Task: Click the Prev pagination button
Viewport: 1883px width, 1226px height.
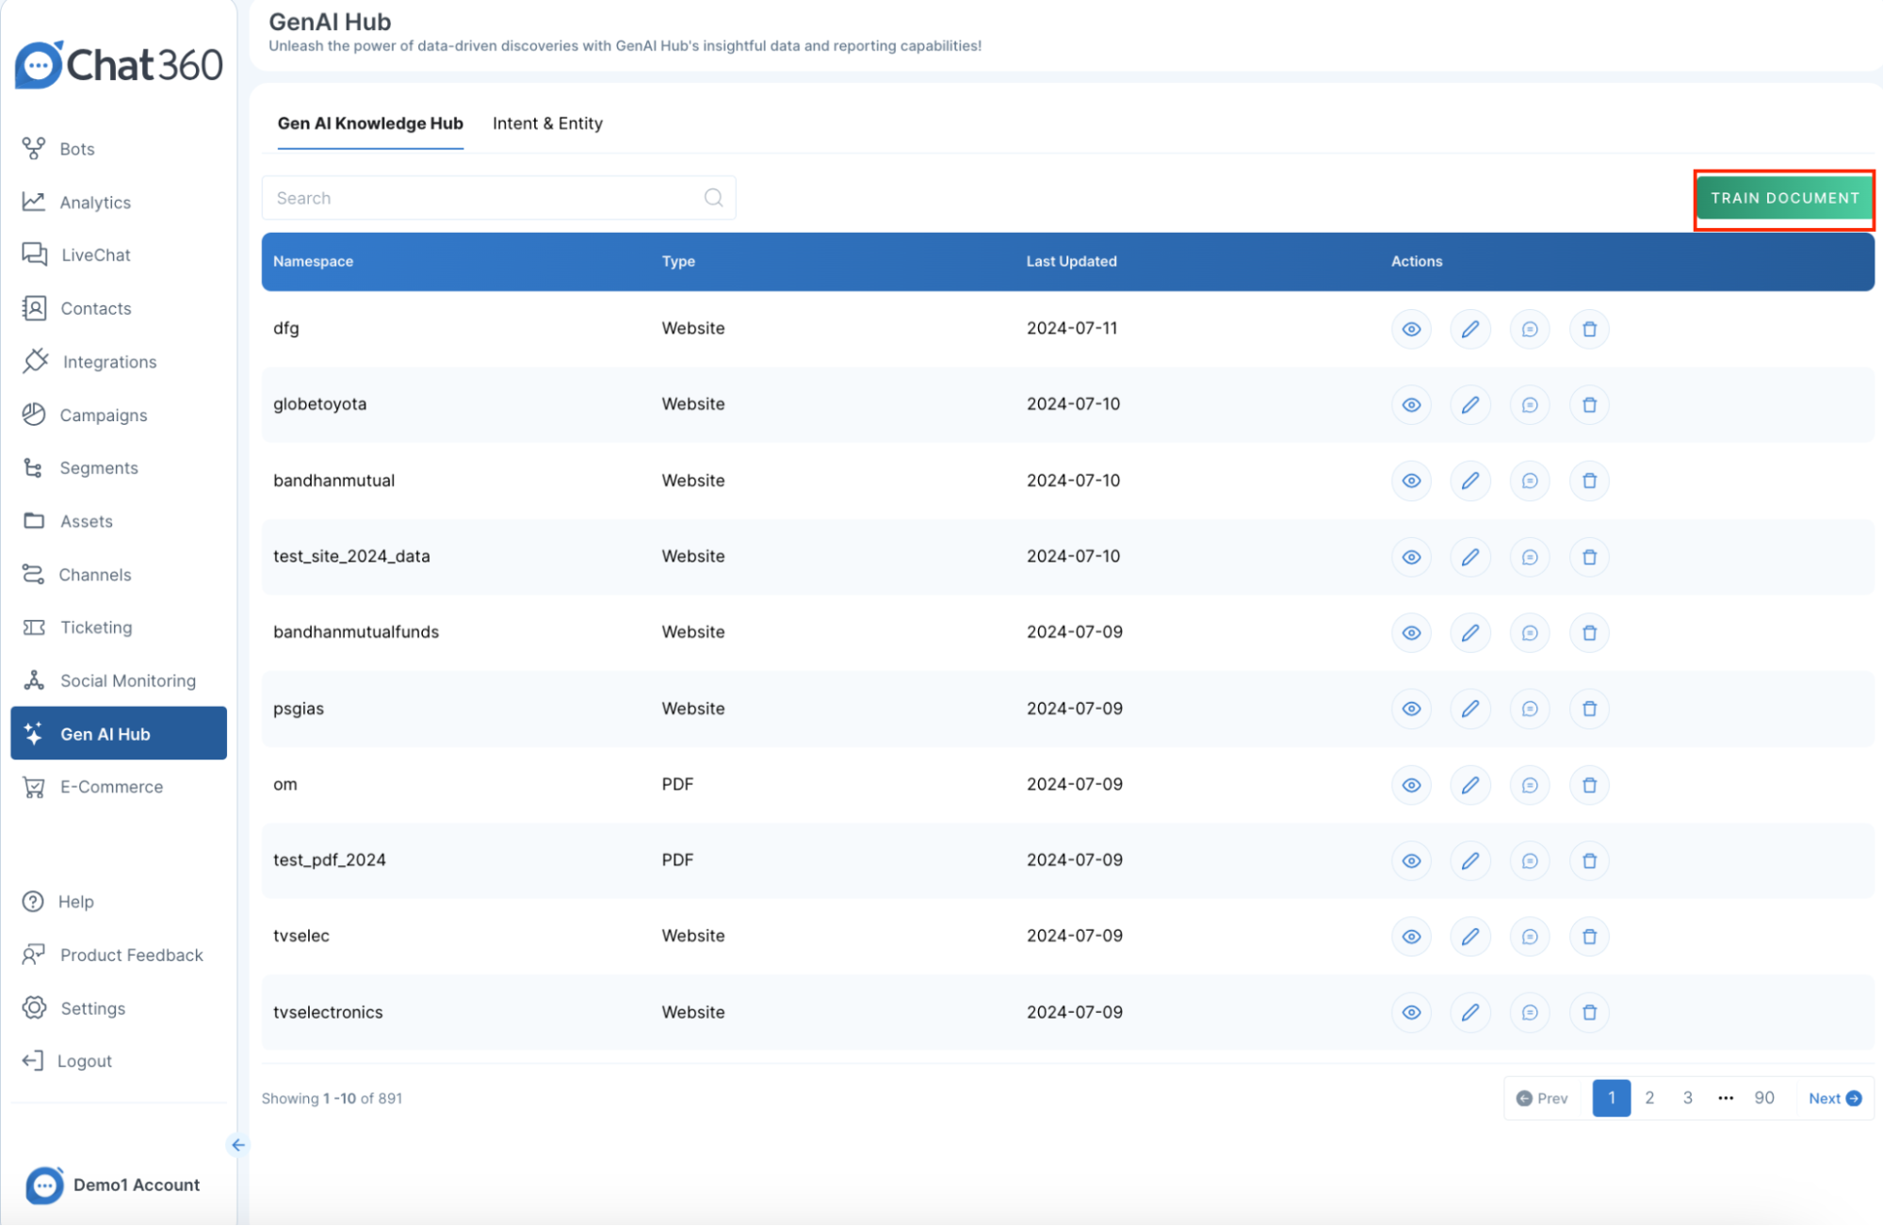Action: pyautogui.click(x=1542, y=1098)
